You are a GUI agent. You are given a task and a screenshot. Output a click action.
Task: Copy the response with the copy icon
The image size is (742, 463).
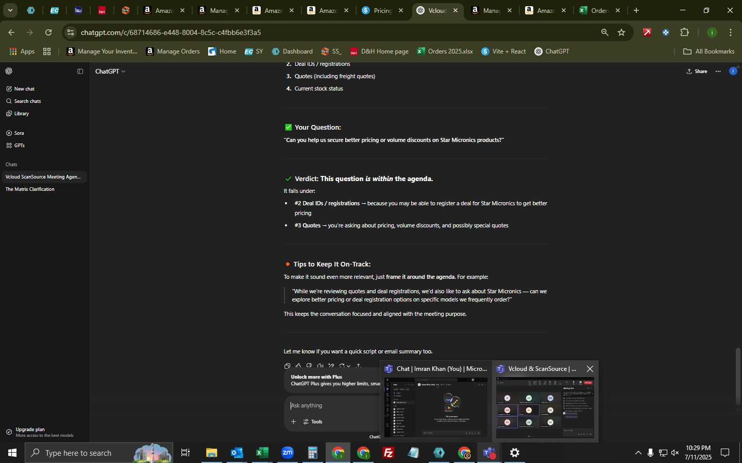click(x=287, y=366)
